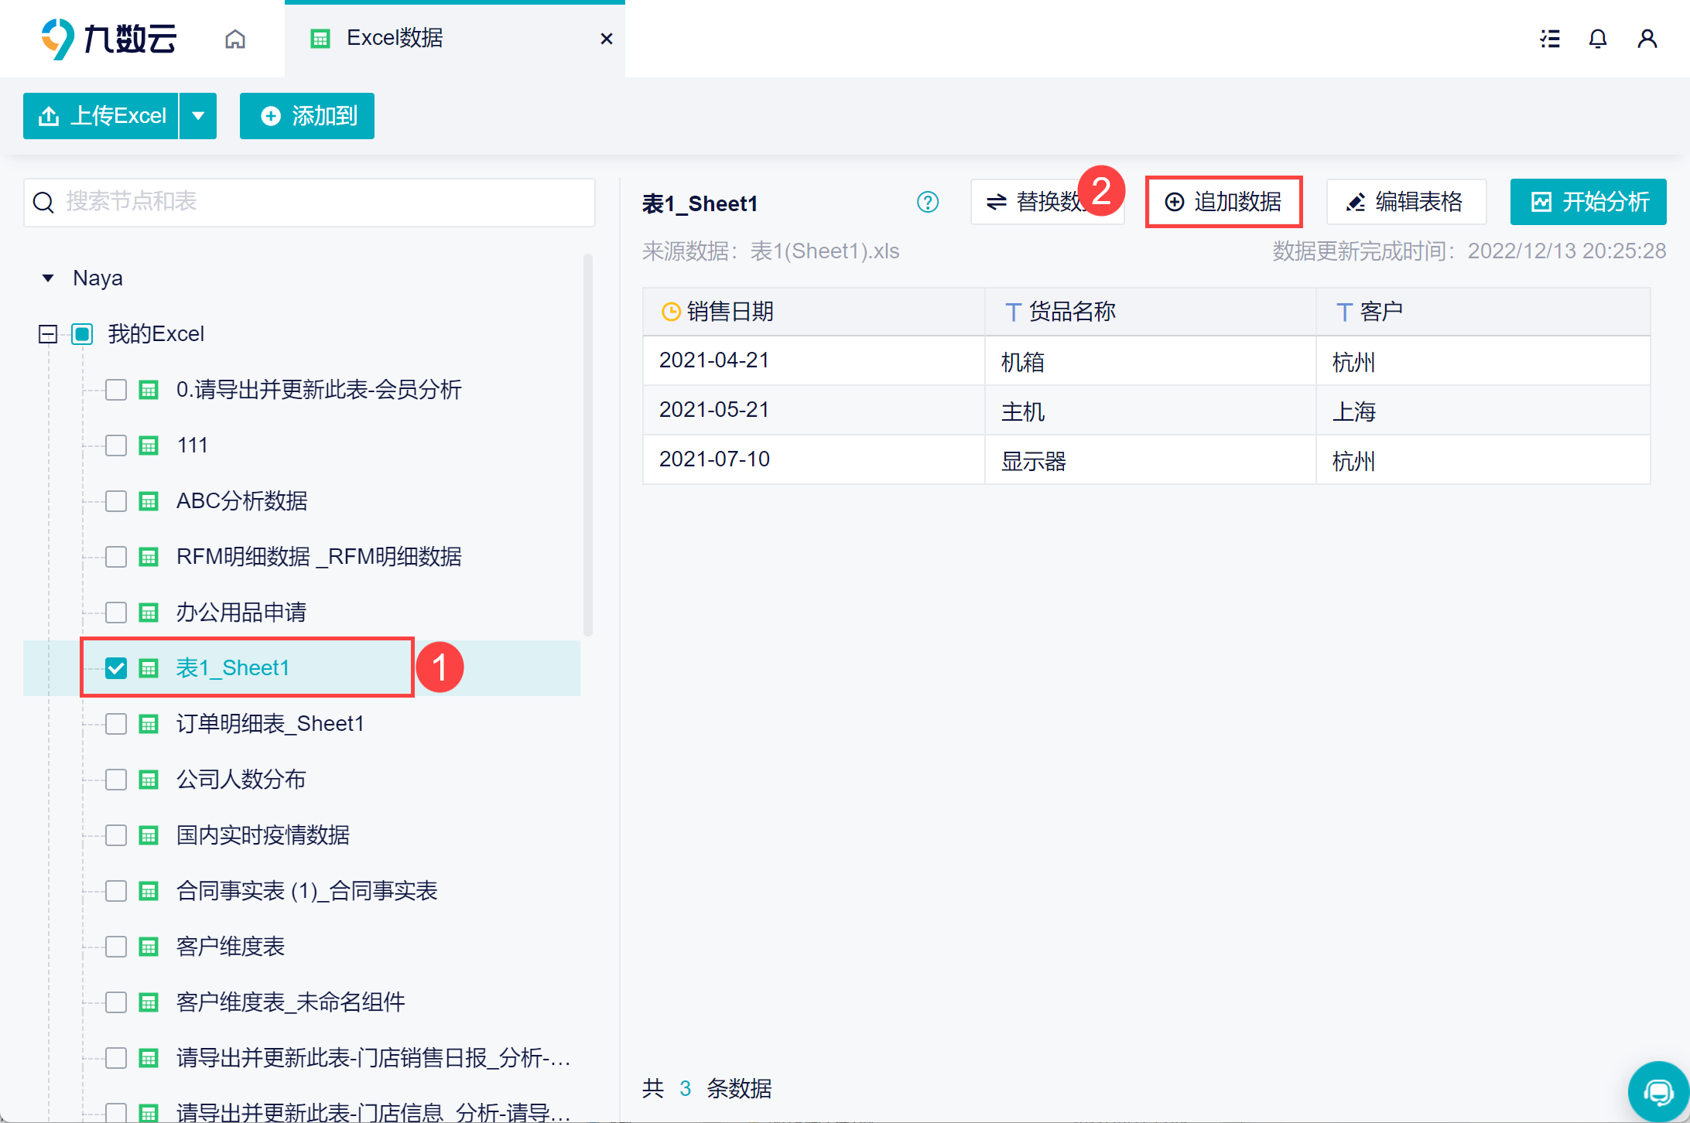1690x1123 pixels.
Task: Click the 销售日期 date type icon
Action: [x=670, y=312]
